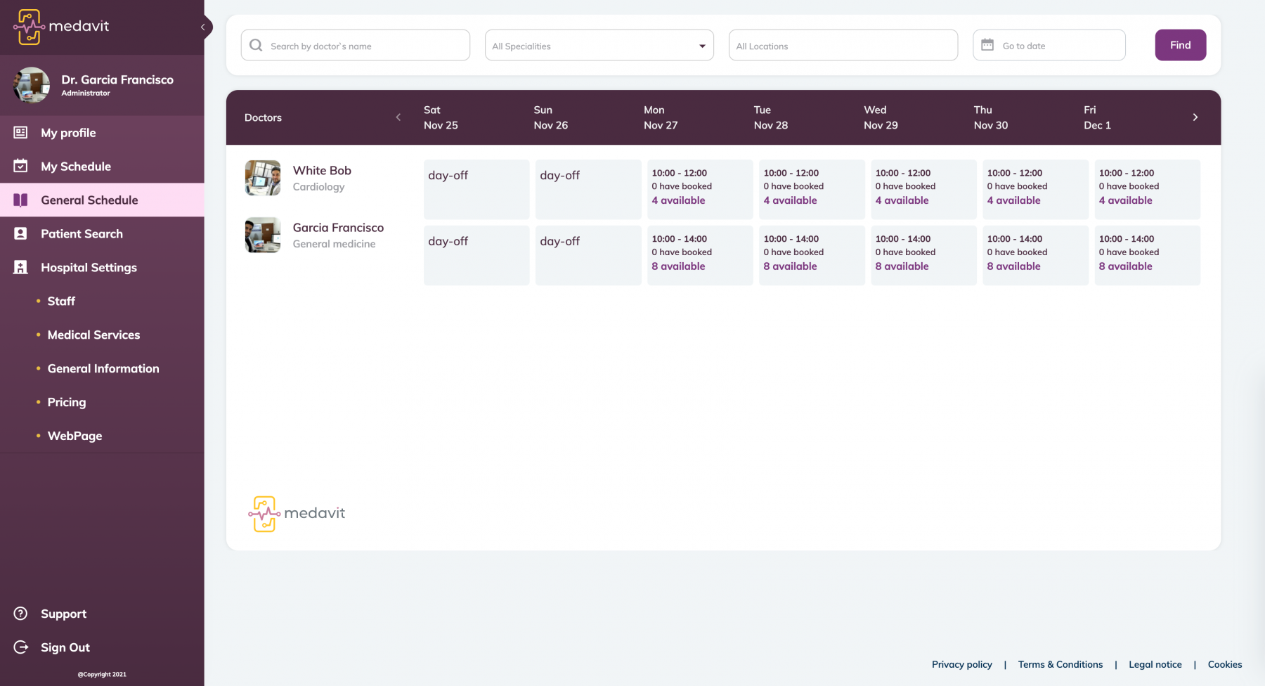The height and width of the screenshot is (686, 1265).
Task: Open the Privacy policy link
Action: (x=961, y=664)
